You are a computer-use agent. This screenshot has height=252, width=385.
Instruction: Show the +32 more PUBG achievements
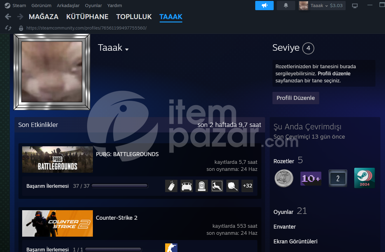(x=247, y=186)
